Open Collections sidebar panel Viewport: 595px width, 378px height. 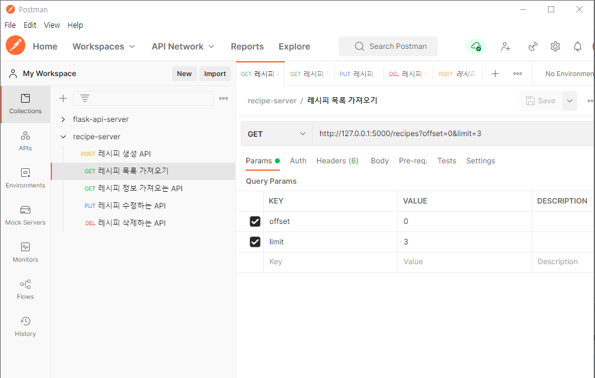(25, 105)
